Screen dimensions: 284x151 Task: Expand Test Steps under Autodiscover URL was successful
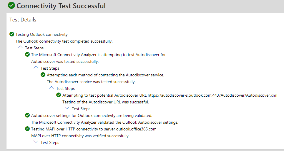point(67,108)
